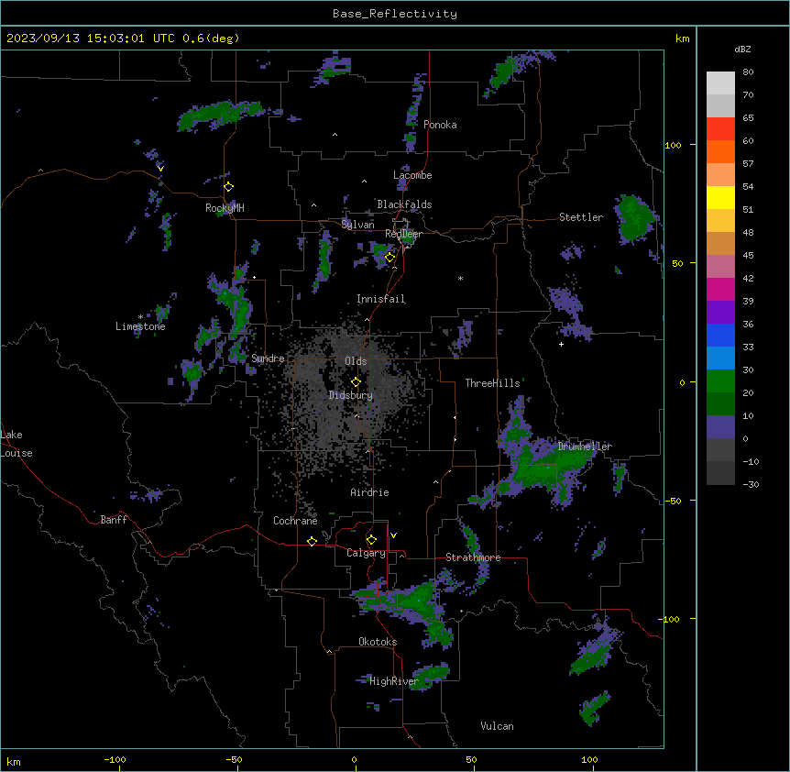Select the legend value 80 label

click(748, 72)
